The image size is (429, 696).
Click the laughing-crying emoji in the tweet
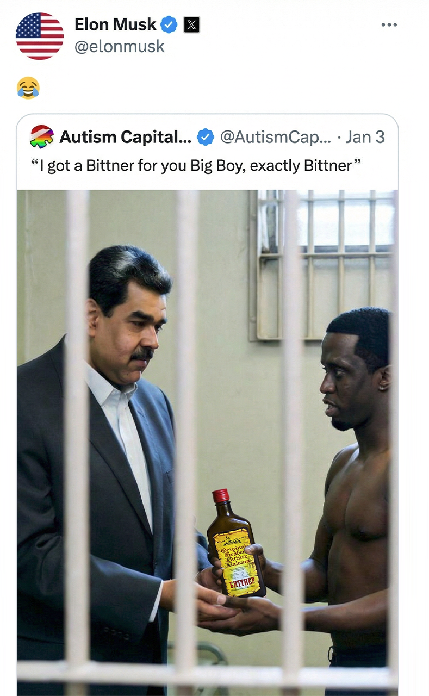pos(28,88)
